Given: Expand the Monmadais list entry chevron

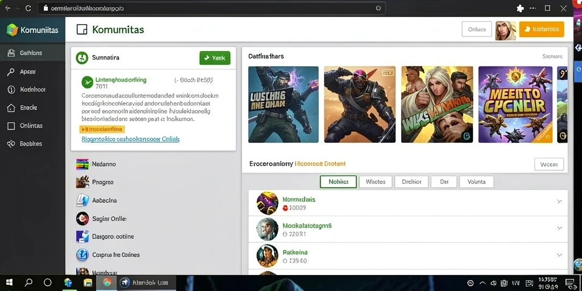Looking at the screenshot, I should coord(559,201).
